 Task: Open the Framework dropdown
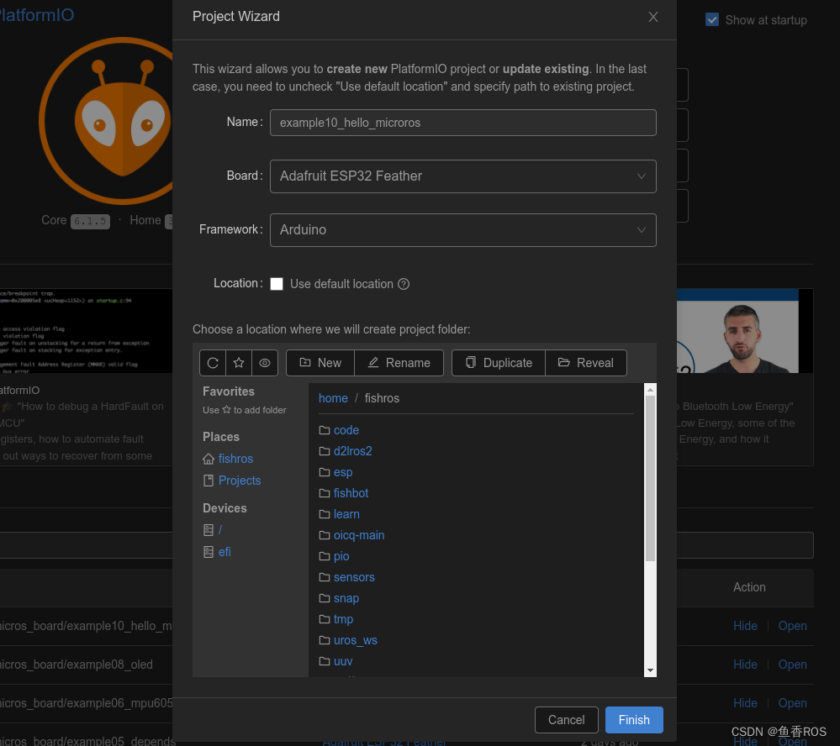(462, 230)
